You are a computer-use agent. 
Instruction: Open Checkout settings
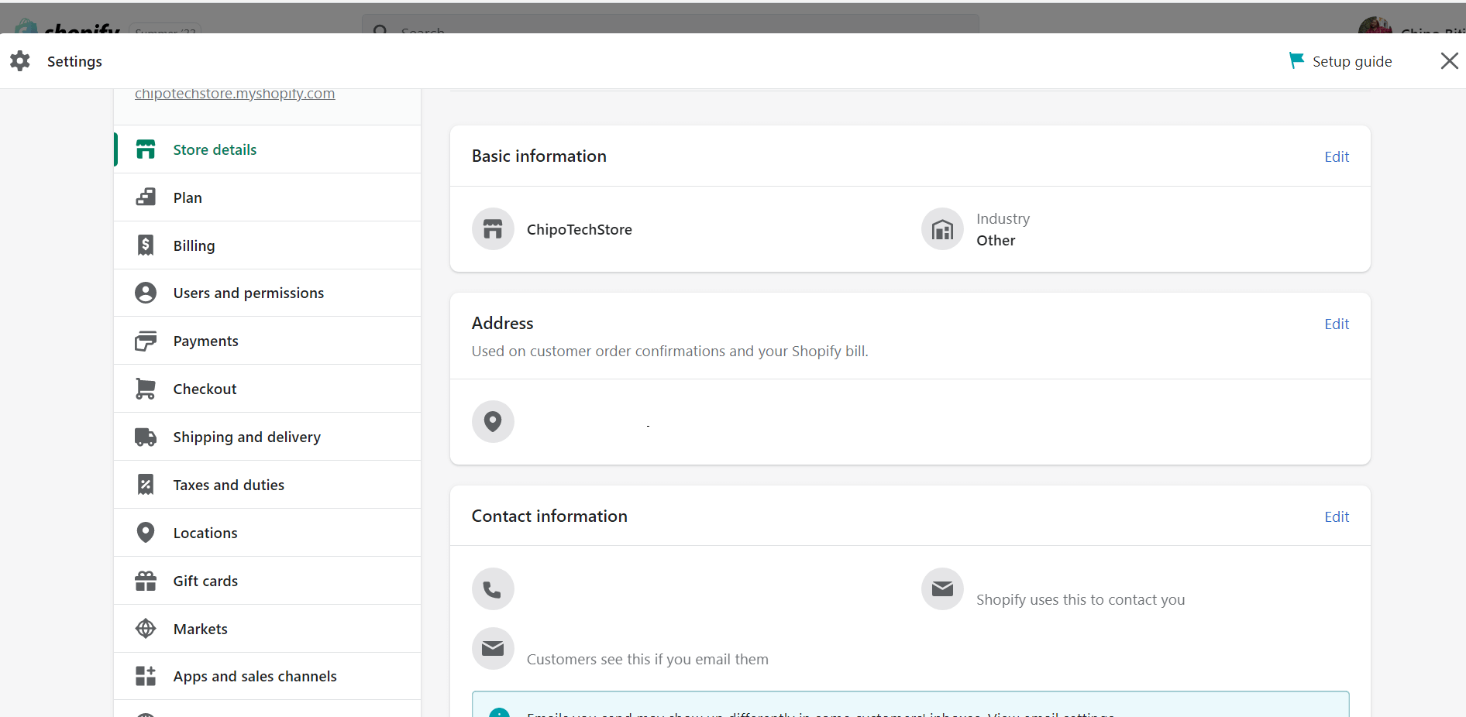point(267,389)
